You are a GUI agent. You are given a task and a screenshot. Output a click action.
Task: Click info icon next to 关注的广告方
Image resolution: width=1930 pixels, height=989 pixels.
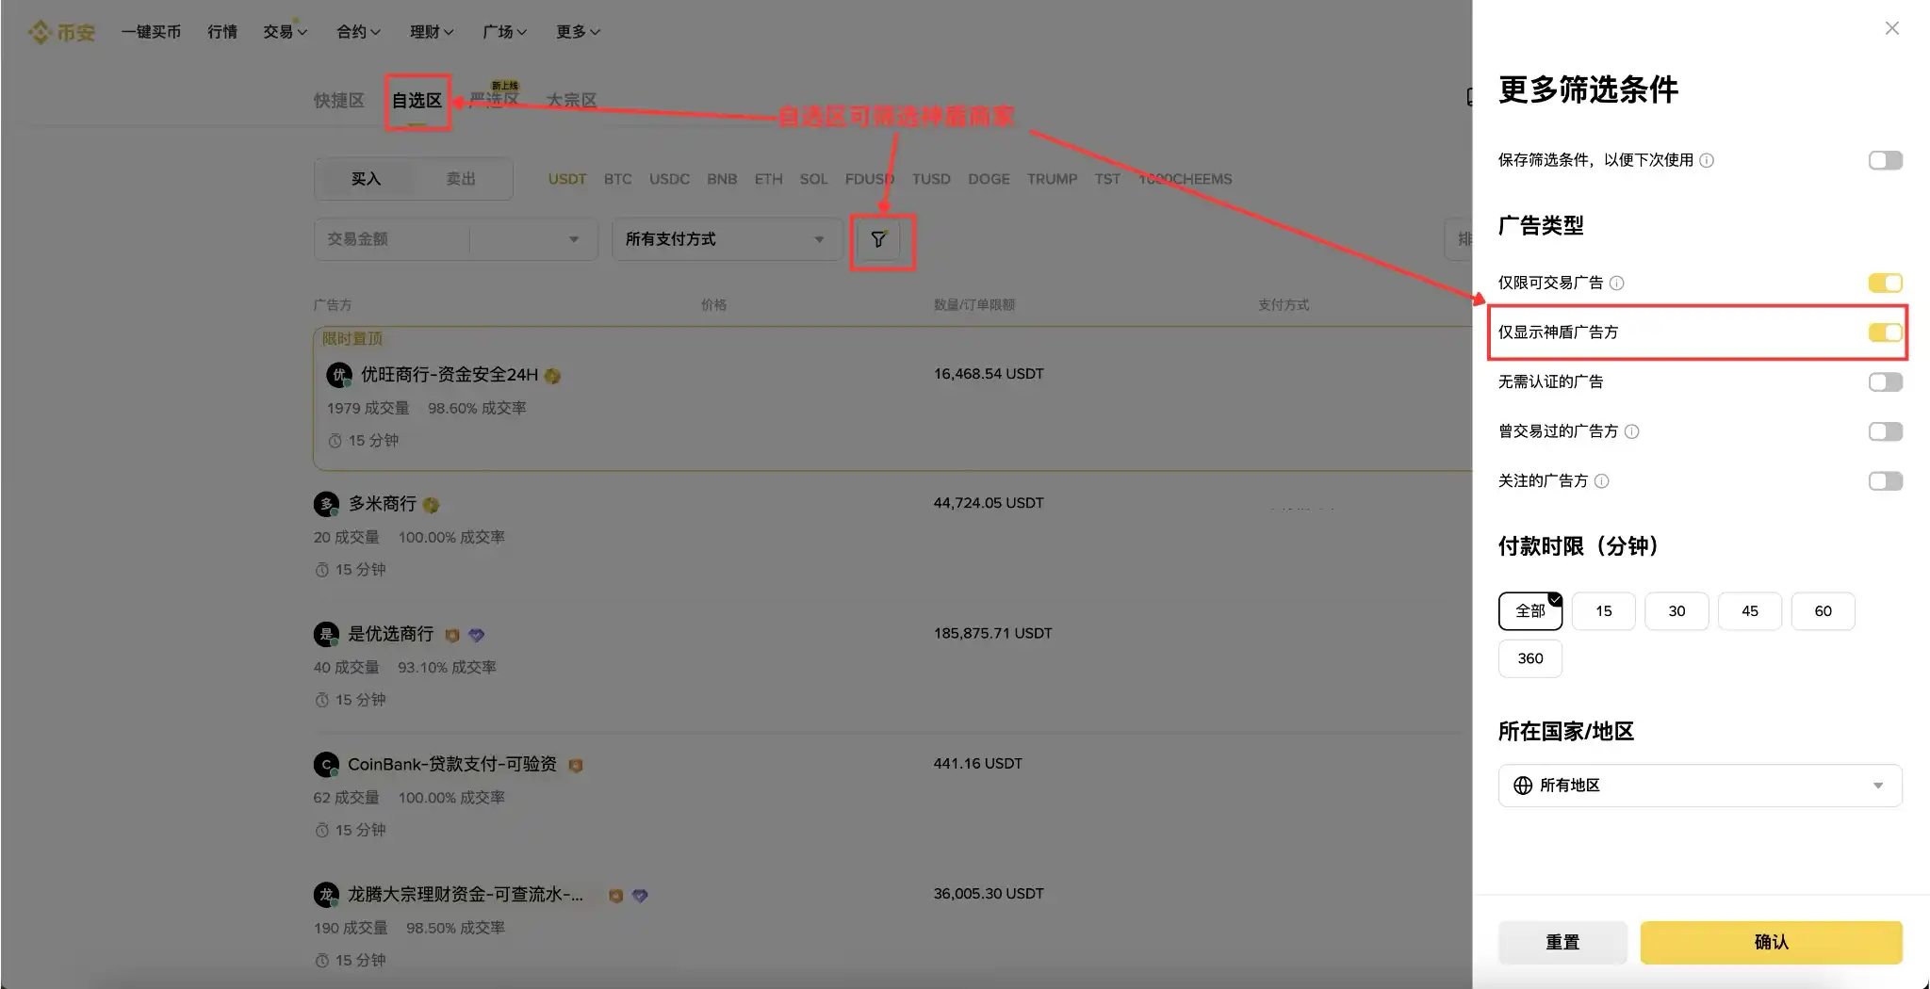tap(1602, 481)
